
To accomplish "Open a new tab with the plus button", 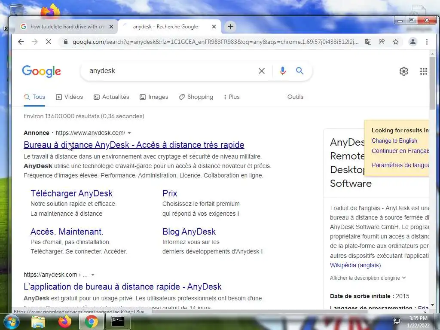I will [x=230, y=27].
